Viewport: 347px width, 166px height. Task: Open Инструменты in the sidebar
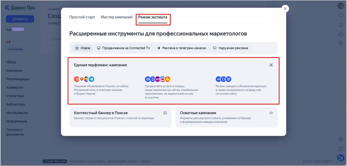tap(17, 113)
